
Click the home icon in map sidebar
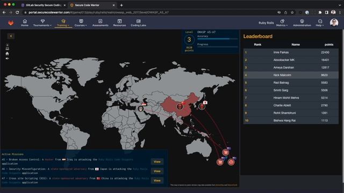pyautogui.click(x=7, y=54)
